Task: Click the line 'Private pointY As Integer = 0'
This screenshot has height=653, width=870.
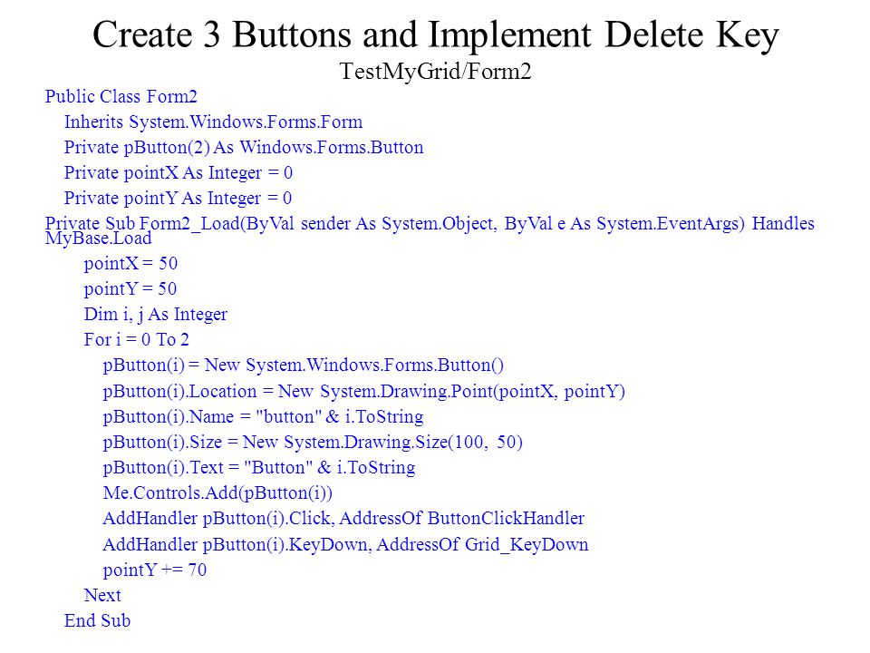Action: [178, 199]
